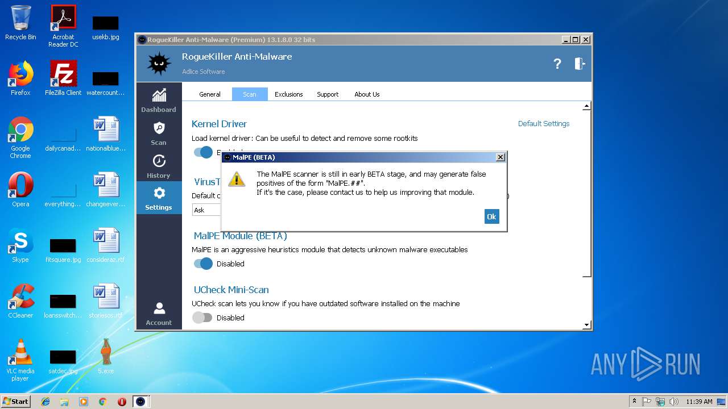Switch to the Exclusions tab

pos(289,94)
